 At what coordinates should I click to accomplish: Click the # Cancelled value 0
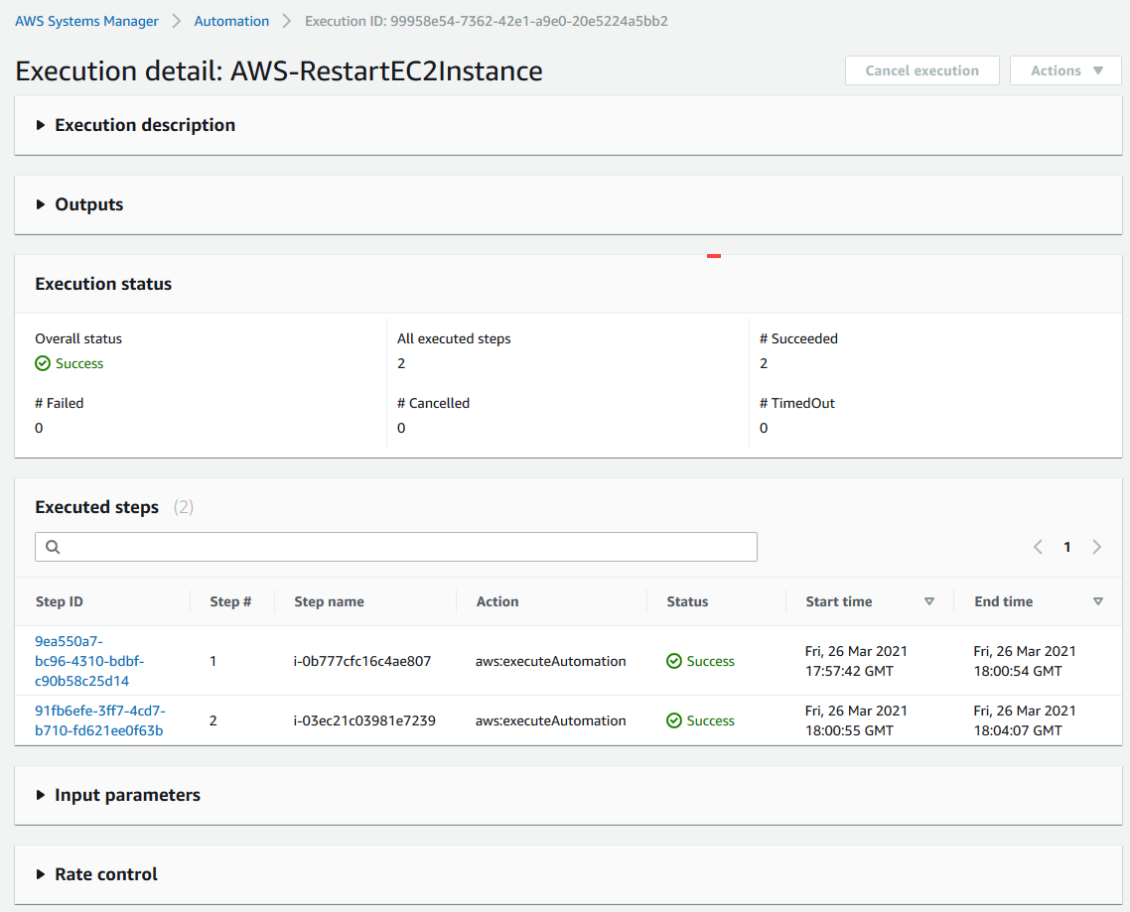click(x=401, y=428)
